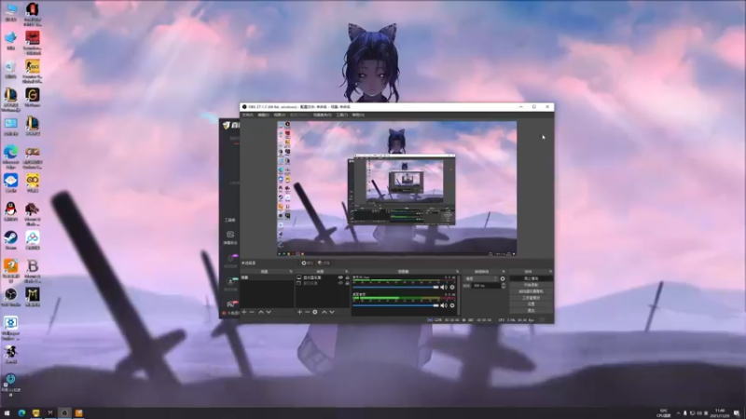Click the Studio Mode button in Controls
The image size is (746, 419).
click(531, 298)
